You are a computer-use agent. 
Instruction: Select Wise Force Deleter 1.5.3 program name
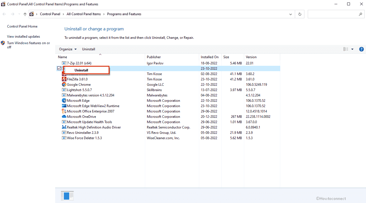point(84,138)
